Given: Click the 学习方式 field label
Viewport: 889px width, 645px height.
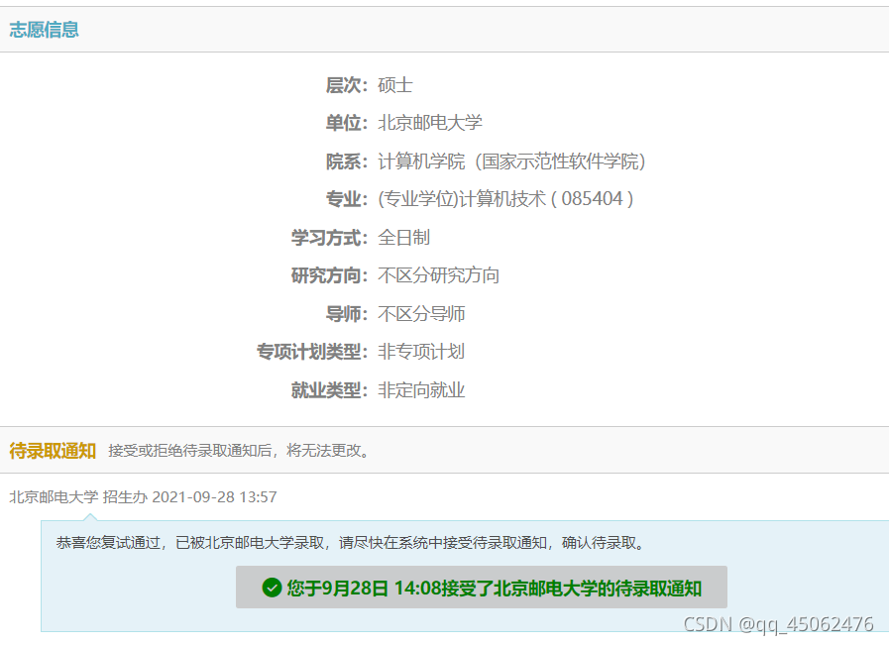Looking at the screenshot, I should [x=329, y=237].
